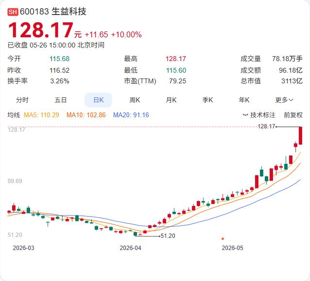Click the 成交额 value 96.18亿

[x=291, y=70]
